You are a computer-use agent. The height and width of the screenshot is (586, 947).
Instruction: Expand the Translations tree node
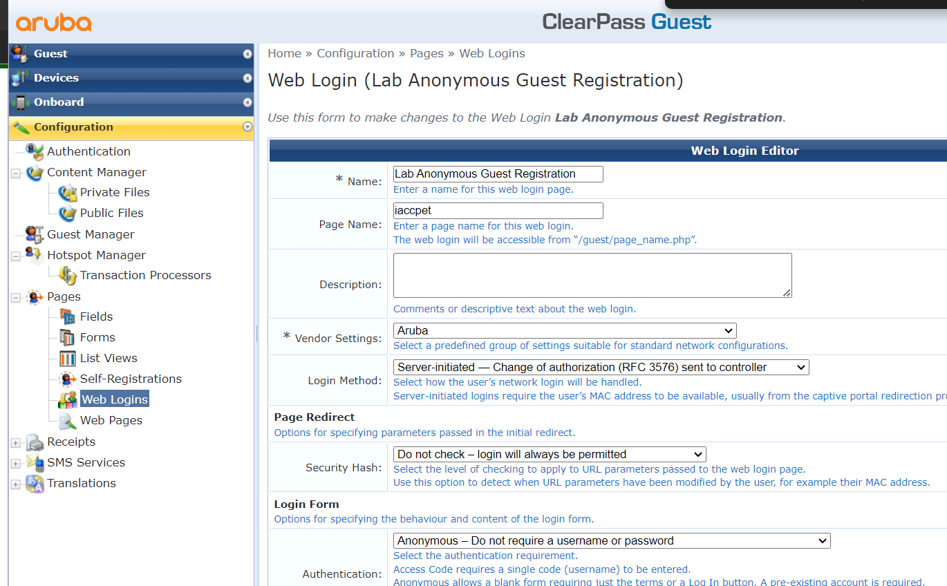(x=16, y=484)
